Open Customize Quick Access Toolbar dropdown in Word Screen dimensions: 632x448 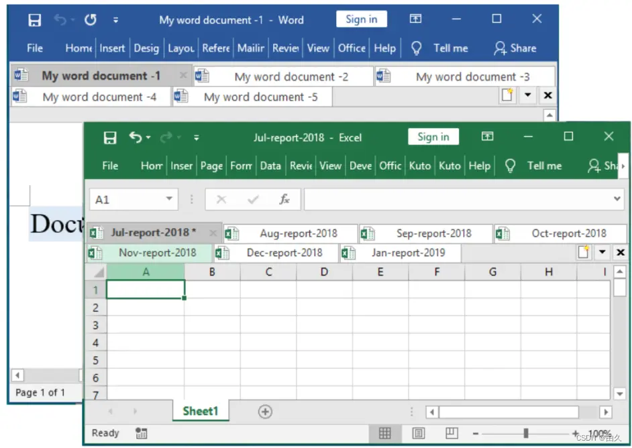pos(115,19)
